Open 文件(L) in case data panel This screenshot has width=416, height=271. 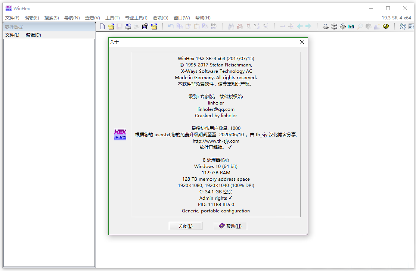coord(12,35)
